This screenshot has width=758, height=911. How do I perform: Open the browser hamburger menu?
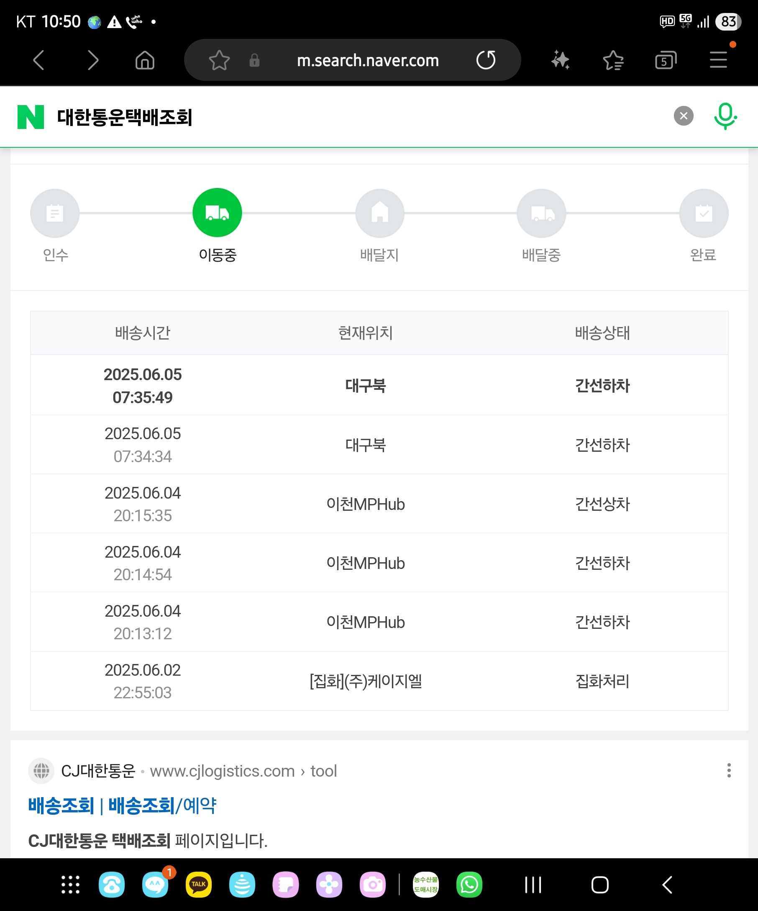click(x=718, y=60)
